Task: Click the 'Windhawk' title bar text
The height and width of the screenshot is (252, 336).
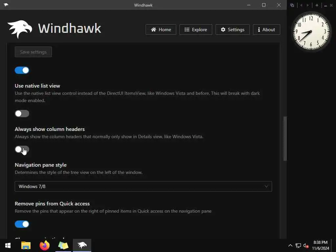Action: [x=143, y=5]
